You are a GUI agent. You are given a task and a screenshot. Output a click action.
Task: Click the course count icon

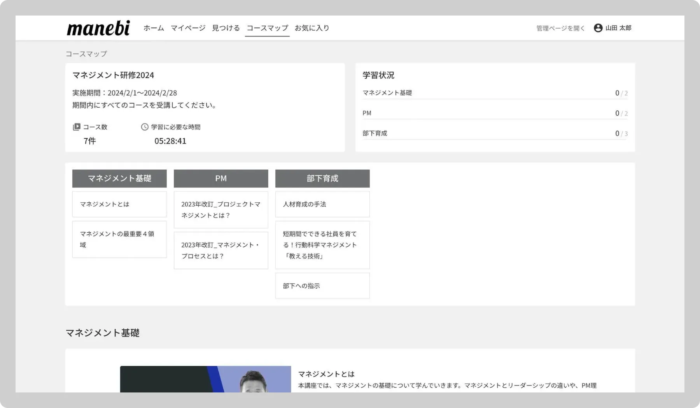[77, 127]
